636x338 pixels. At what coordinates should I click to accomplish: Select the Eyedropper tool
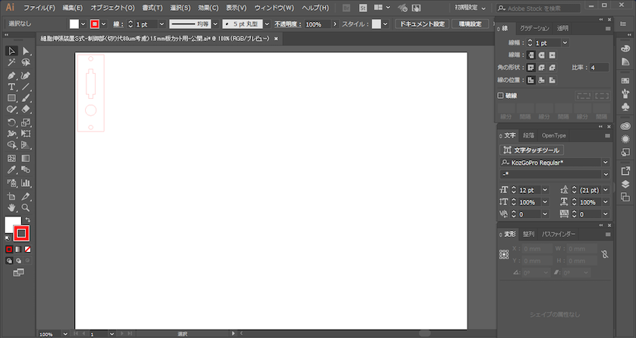pos(11,170)
